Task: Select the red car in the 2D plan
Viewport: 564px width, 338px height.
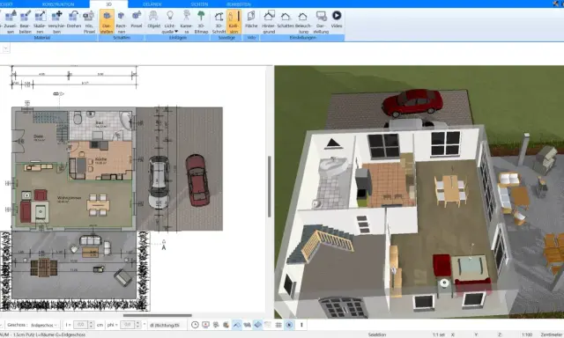Action: [x=197, y=180]
